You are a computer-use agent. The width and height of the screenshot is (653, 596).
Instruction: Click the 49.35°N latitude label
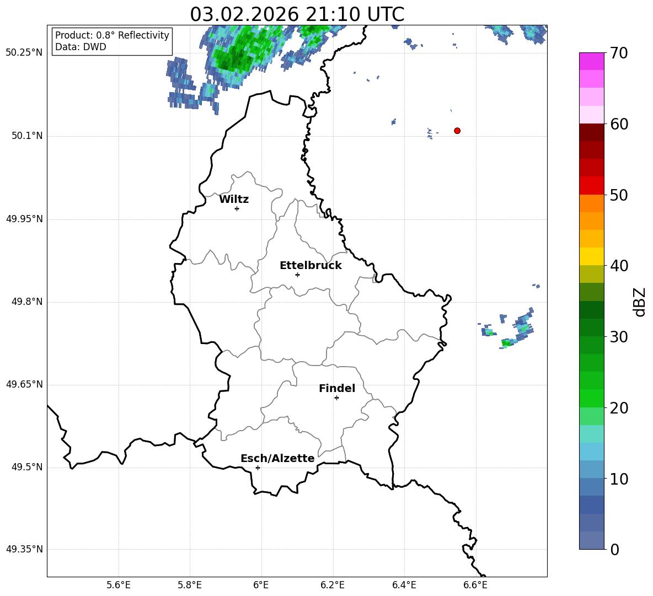click(x=24, y=549)
